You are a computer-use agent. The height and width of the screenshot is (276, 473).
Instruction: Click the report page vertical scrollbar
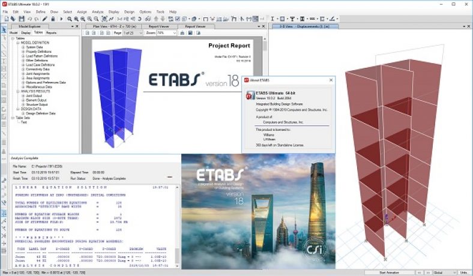click(x=265, y=95)
